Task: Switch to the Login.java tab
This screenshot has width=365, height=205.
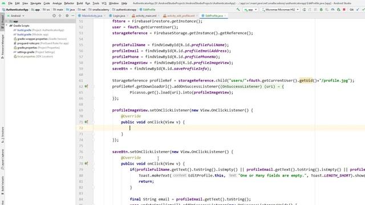Action: click(119, 16)
